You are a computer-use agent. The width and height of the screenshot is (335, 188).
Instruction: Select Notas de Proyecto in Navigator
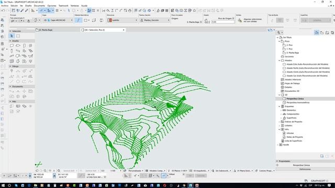point(295,137)
